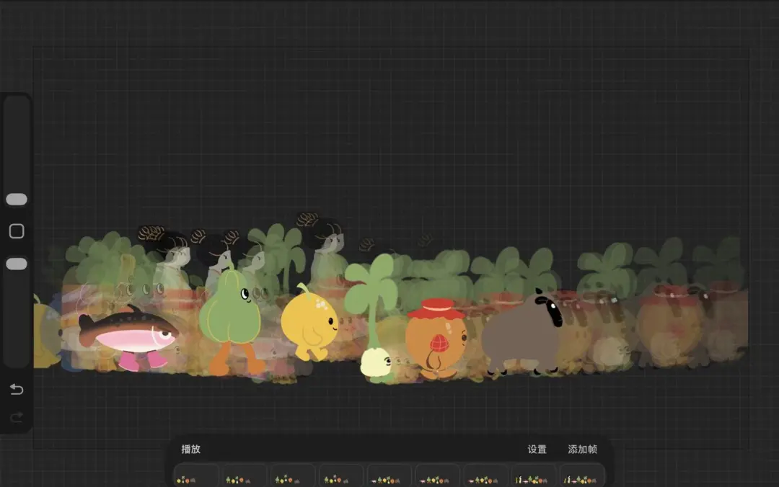The image size is (779, 487).
Task: Tap the pink-legged fish character on canvas
Action: pyautogui.click(x=128, y=334)
